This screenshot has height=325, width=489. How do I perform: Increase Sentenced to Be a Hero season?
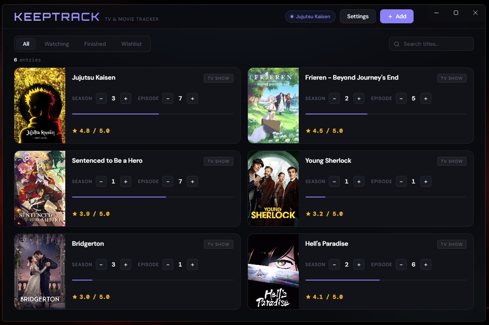coord(126,181)
